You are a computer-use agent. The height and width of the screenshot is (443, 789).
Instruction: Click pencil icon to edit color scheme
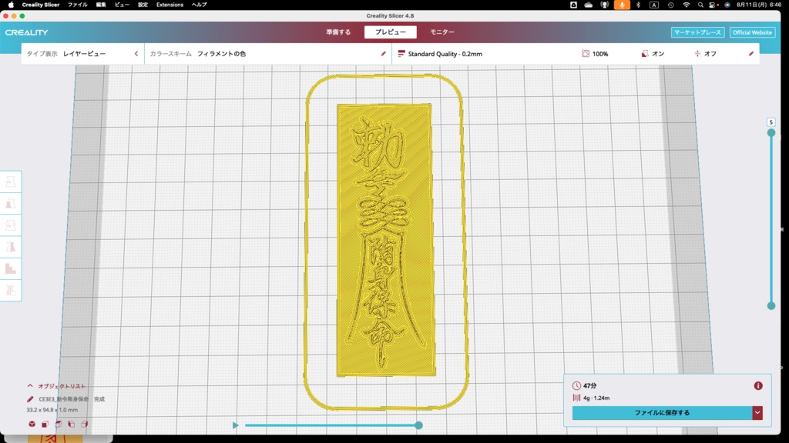pyautogui.click(x=384, y=54)
